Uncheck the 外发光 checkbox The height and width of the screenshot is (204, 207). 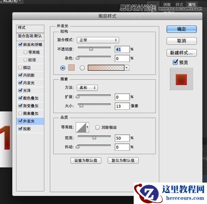pyautogui.click(x=20, y=121)
